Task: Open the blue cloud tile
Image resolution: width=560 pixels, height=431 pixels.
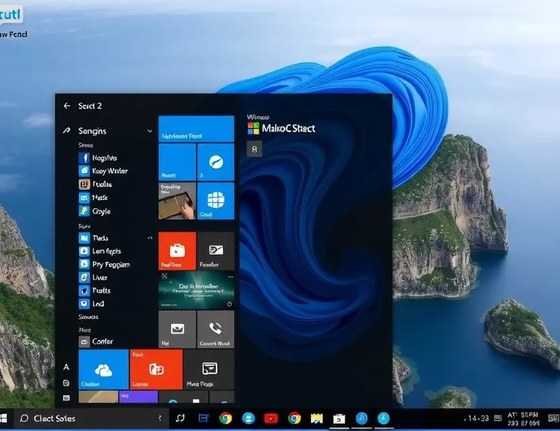Action: pyautogui.click(x=104, y=369)
